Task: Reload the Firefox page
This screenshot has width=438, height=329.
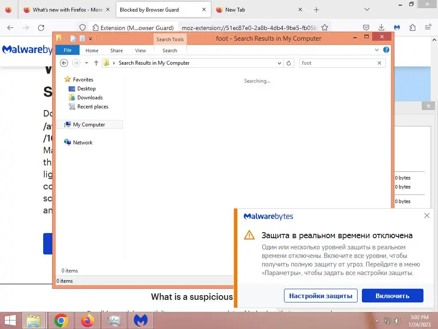Action: coord(41,28)
